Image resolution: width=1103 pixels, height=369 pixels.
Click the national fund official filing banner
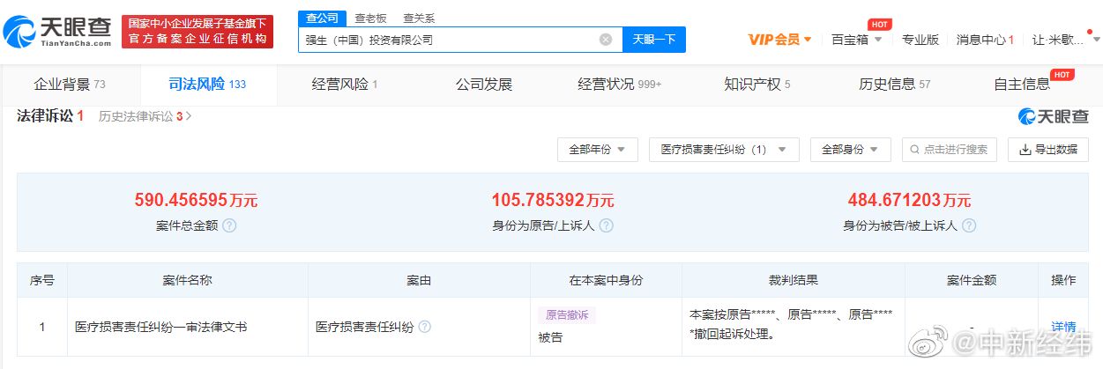coord(197,32)
